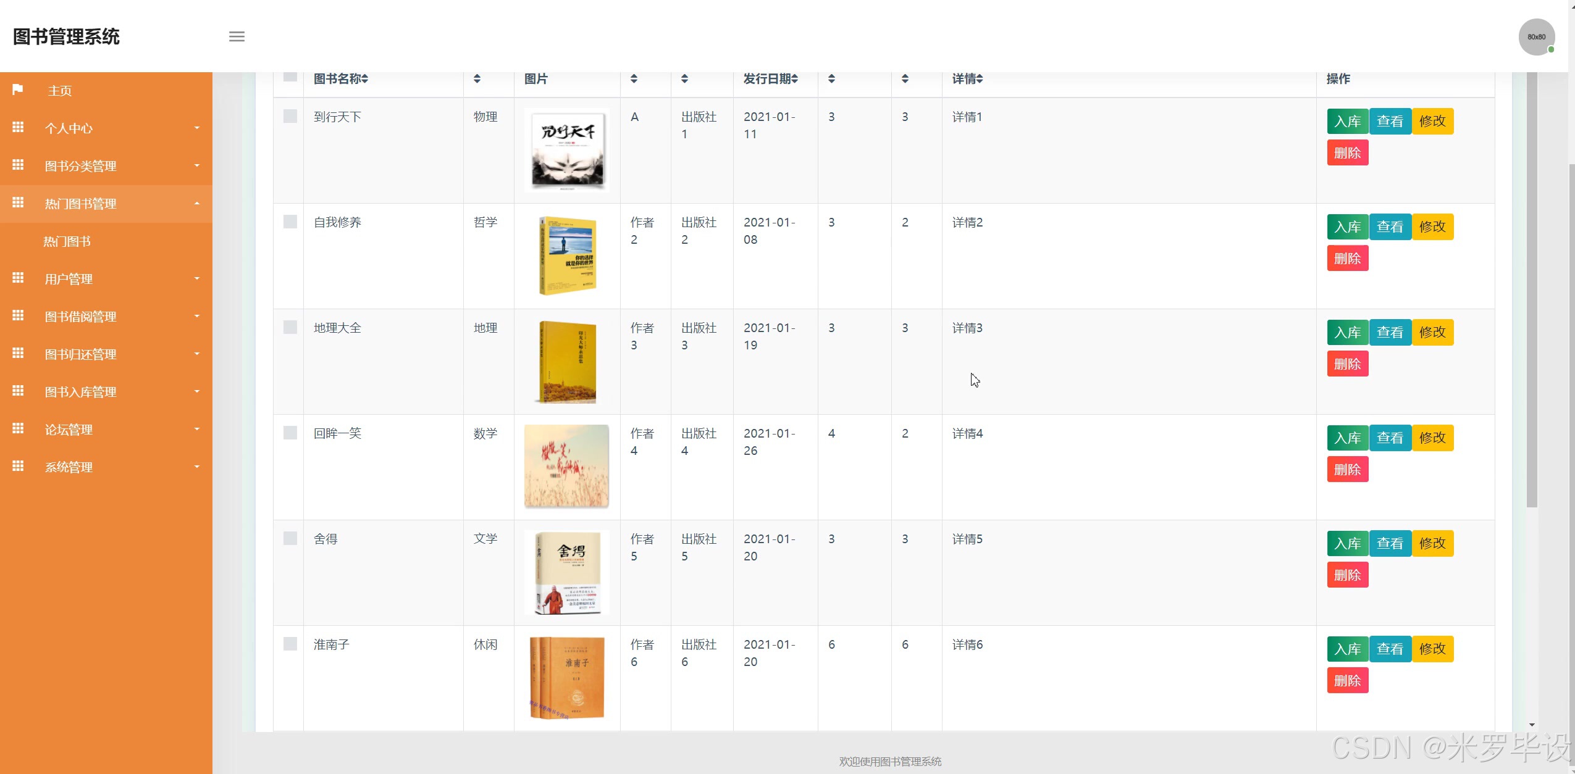1575x774 pixels.
Task: Check the box for 到行天下 row
Action: point(290,116)
